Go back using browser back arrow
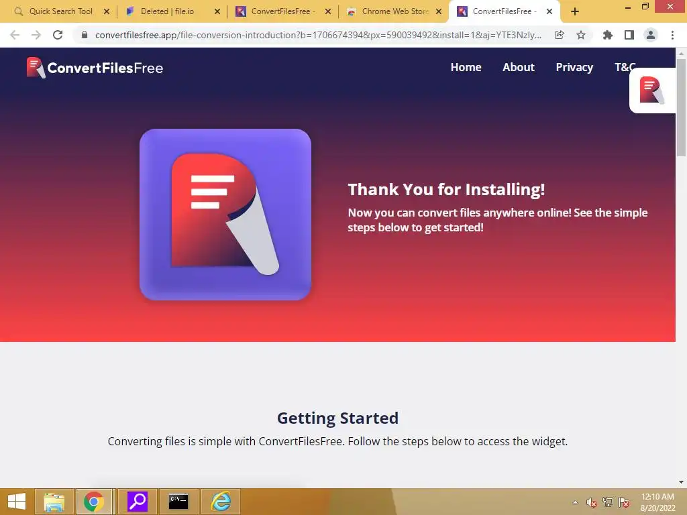Viewport: 687px width, 515px height. point(15,35)
